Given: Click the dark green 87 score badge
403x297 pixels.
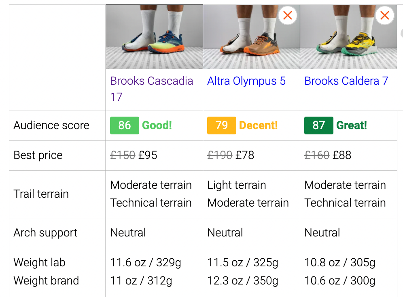Looking at the screenshot, I should coord(318,125).
